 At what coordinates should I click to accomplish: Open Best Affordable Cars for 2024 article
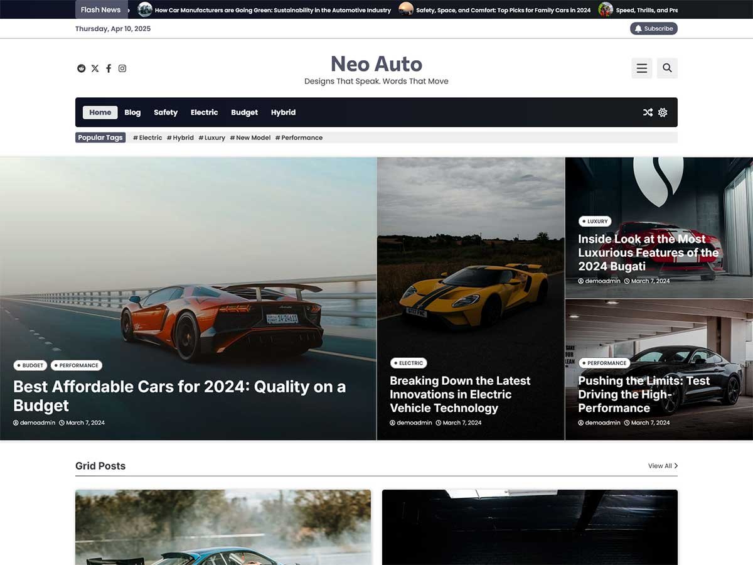coord(179,395)
